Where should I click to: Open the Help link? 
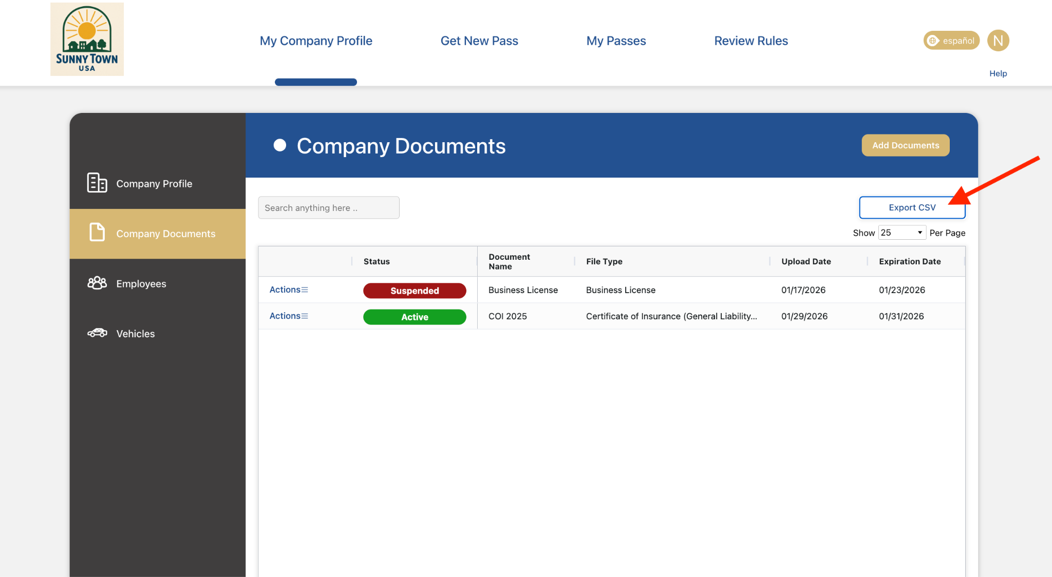pos(998,73)
